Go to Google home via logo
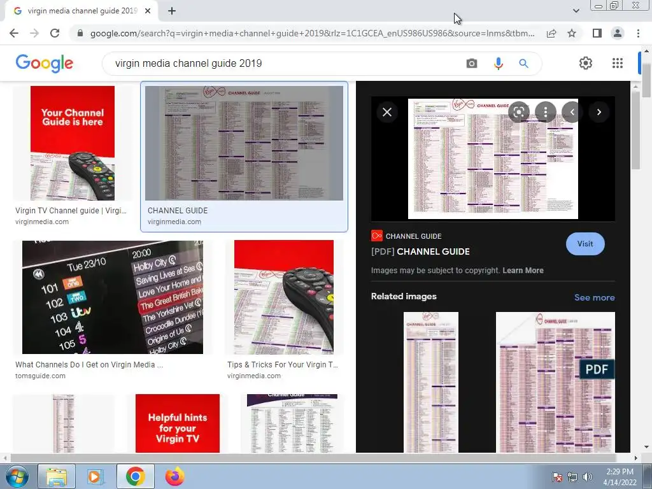 (x=45, y=63)
